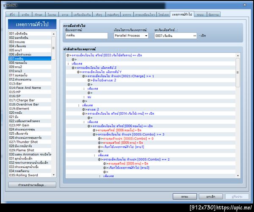Select common event 018:Overdrive Bar
254x212 pixels.
[30, 105]
